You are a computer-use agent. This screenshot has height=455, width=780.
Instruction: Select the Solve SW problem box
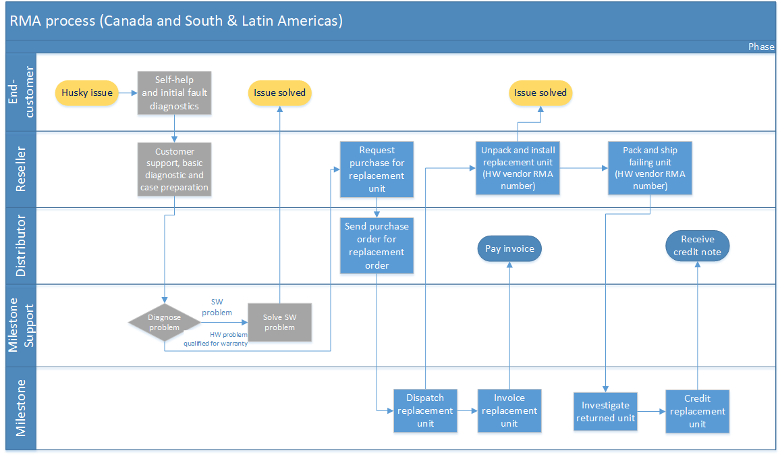pos(279,323)
